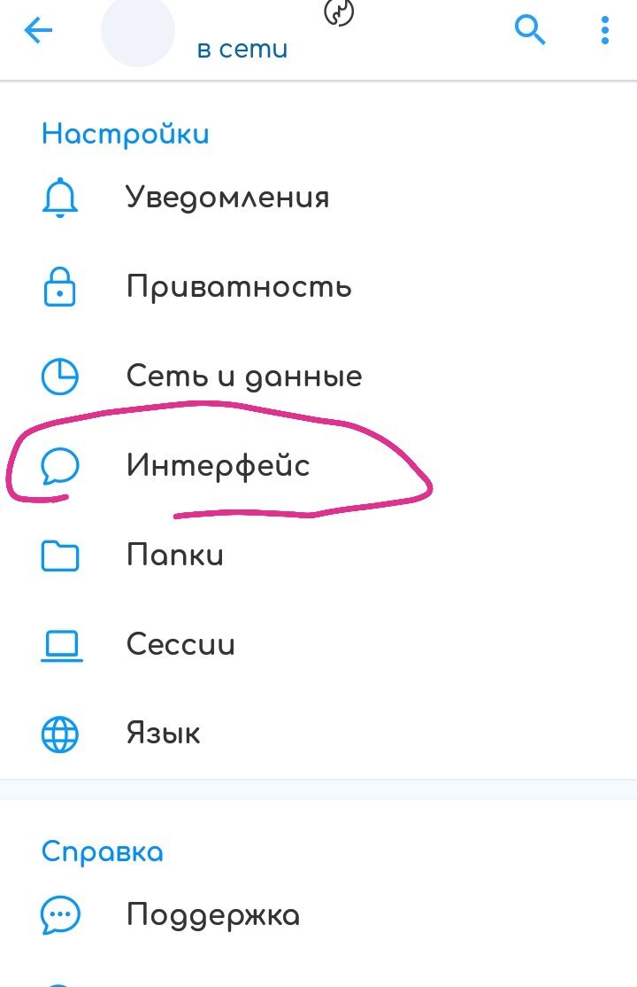637x987 pixels.
Task: Select the Интерфейс menu entry
Action: click(x=318, y=466)
